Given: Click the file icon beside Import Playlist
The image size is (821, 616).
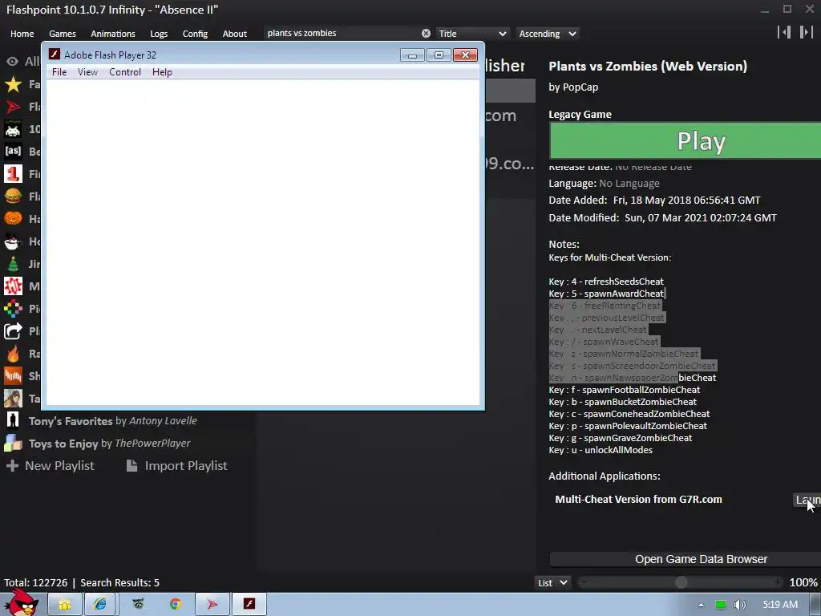Looking at the screenshot, I should click(132, 466).
